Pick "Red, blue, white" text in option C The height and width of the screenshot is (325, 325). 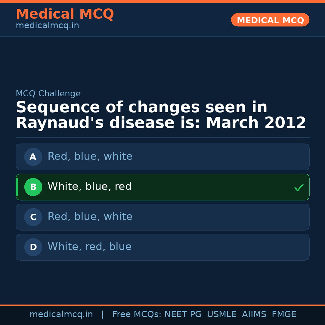[x=90, y=217]
